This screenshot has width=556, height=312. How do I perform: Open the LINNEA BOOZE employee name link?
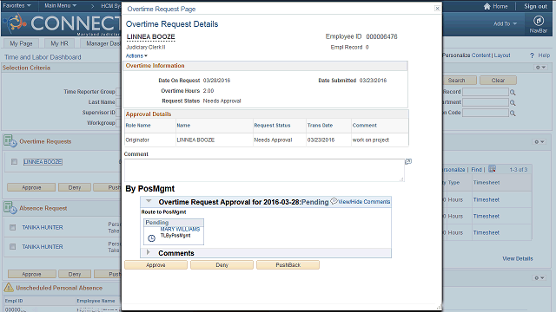coord(150,36)
